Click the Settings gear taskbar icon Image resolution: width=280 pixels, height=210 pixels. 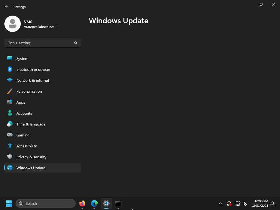[x=106, y=203]
